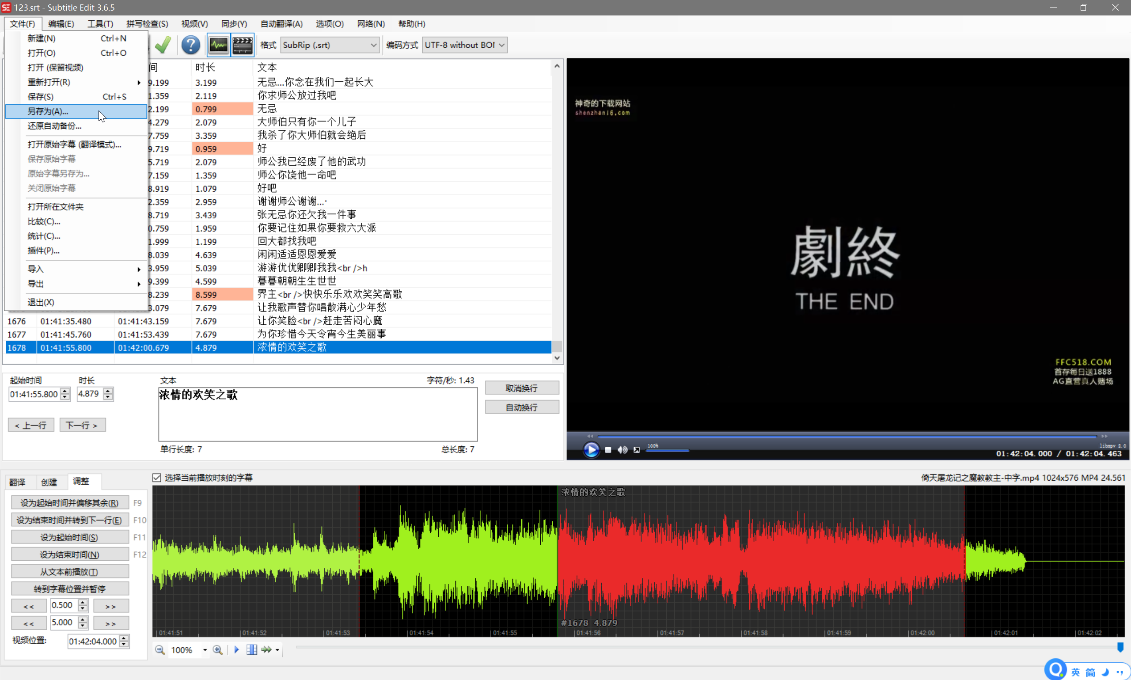The image size is (1131, 680).
Task: Click the help question mark icon
Action: [x=190, y=45]
